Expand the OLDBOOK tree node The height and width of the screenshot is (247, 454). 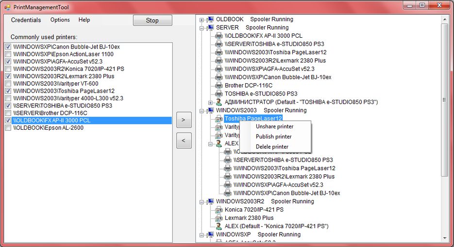(202, 20)
